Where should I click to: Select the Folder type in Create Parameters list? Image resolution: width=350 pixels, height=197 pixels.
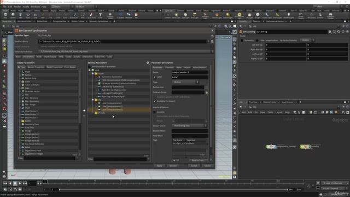point(28,121)
